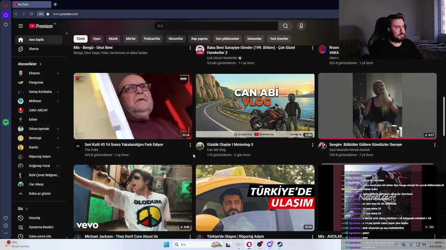Click browser back arrow
This screenshot has height=250, width=446.
(16, 14)
